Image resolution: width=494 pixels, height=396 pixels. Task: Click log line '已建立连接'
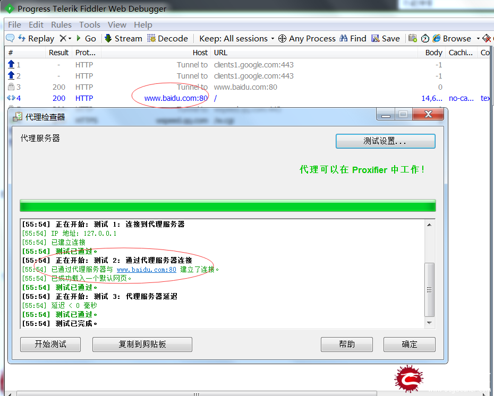(54, 243)
